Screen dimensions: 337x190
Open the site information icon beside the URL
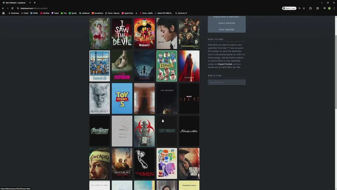[18, 8]
